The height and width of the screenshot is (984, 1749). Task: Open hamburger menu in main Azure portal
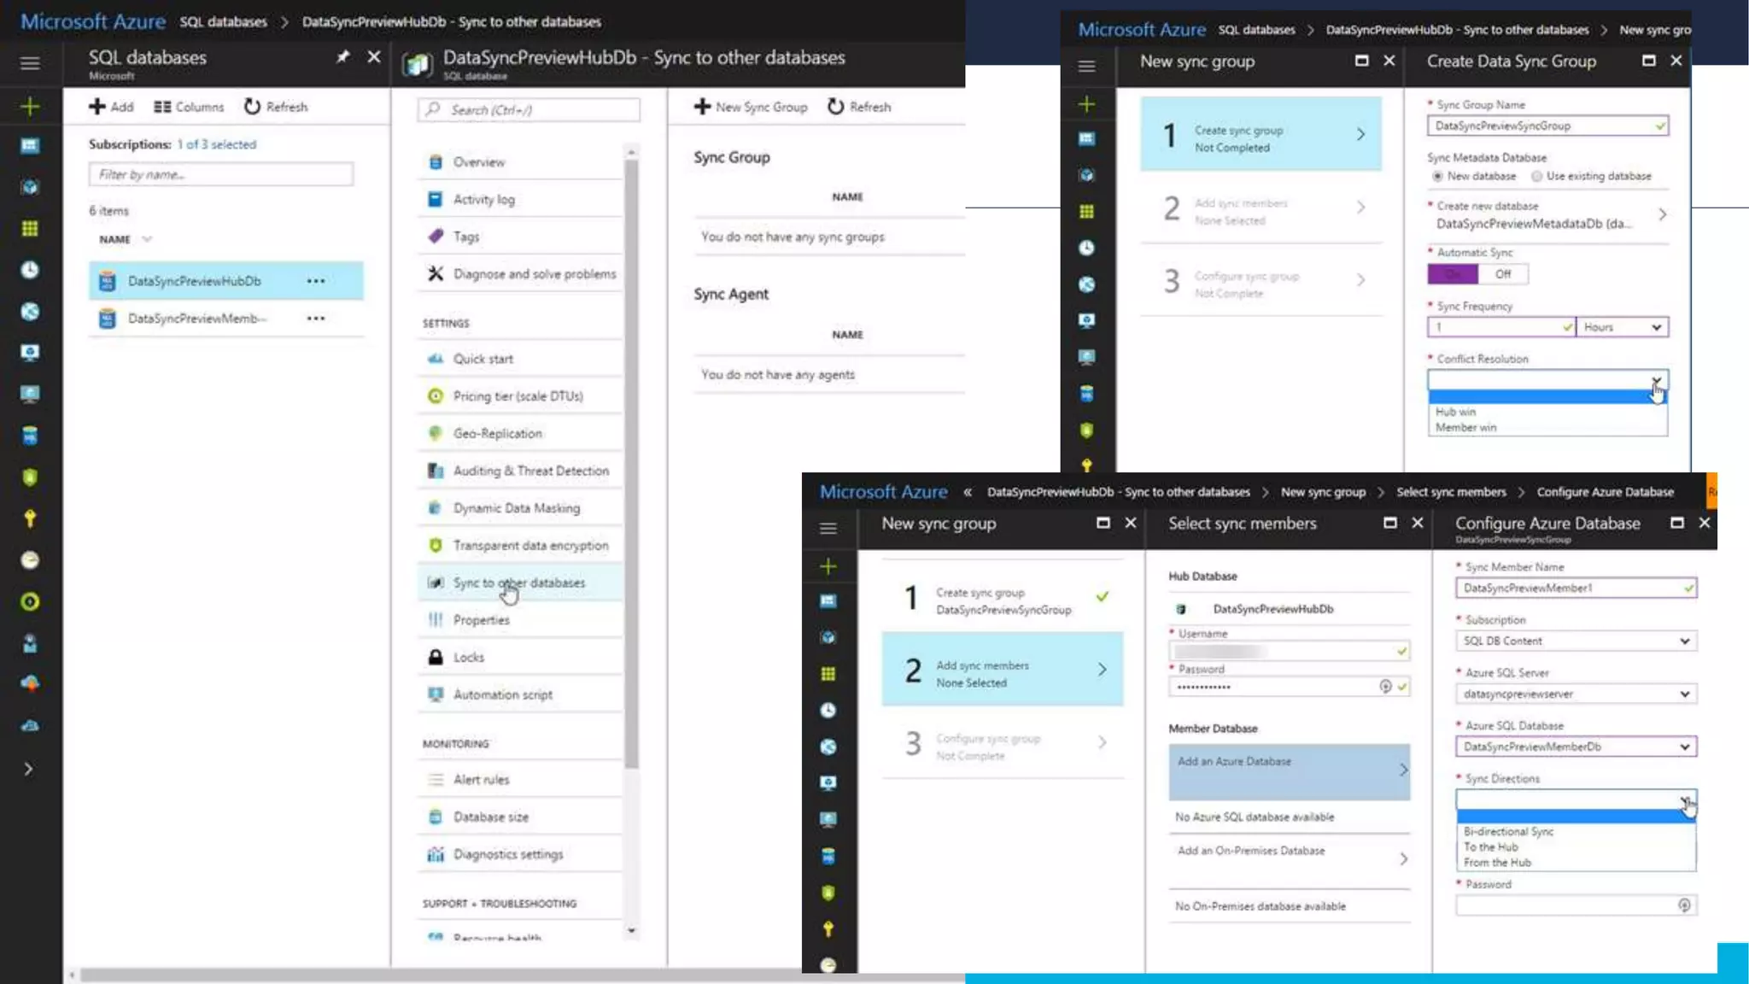tap(30, 63)
